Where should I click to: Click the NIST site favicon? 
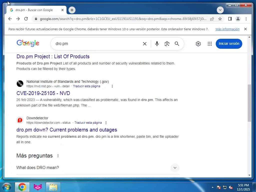click(20, 84)
